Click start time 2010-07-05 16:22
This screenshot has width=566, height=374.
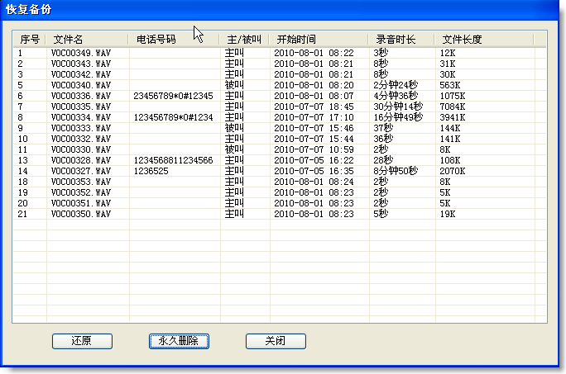pyautogui.click(x=314, y=160)
